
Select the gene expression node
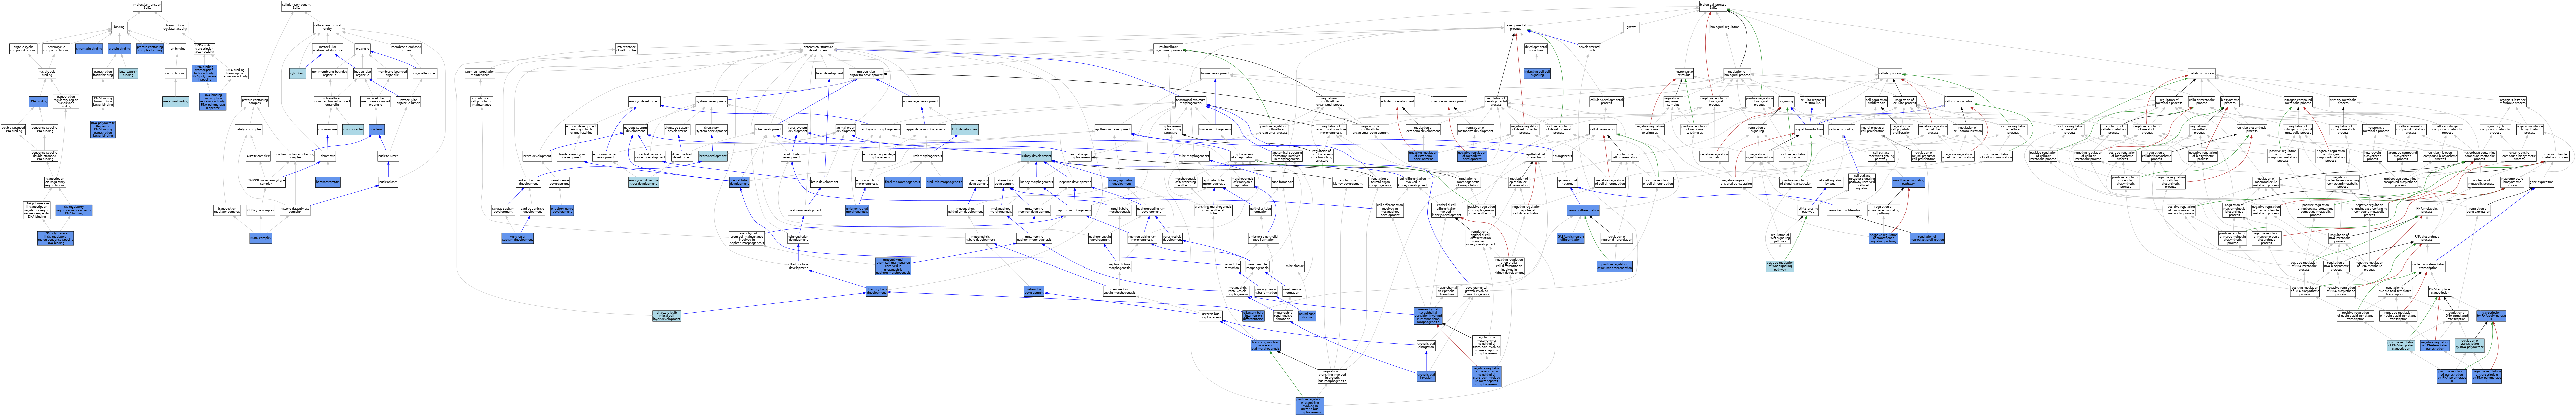click(2541, 182)
